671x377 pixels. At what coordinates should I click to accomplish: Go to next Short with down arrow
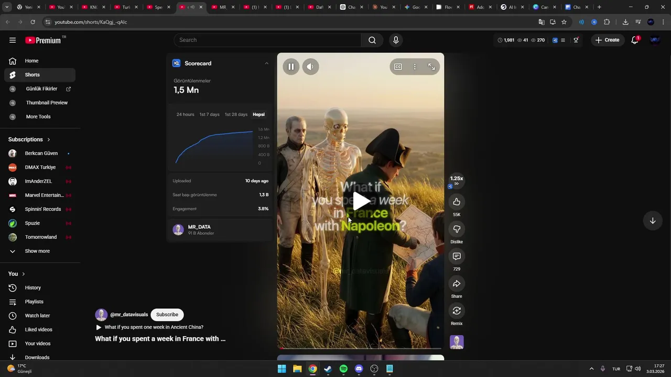tap(653, 221)
